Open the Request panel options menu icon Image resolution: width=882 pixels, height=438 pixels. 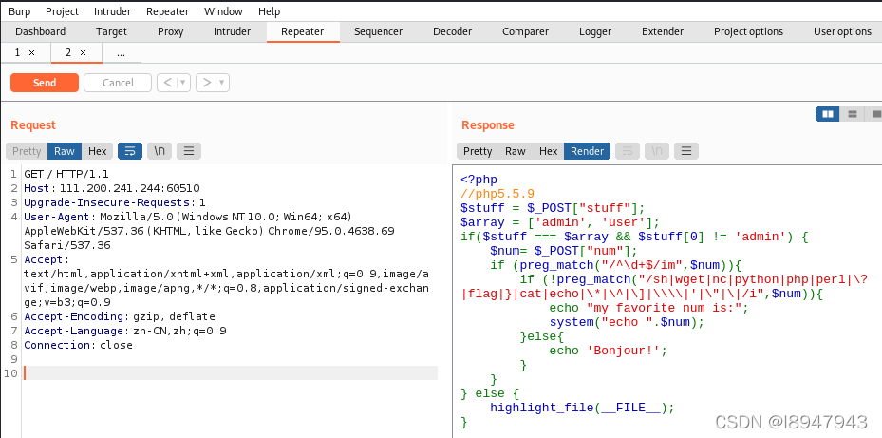click(x=189, y=151)
